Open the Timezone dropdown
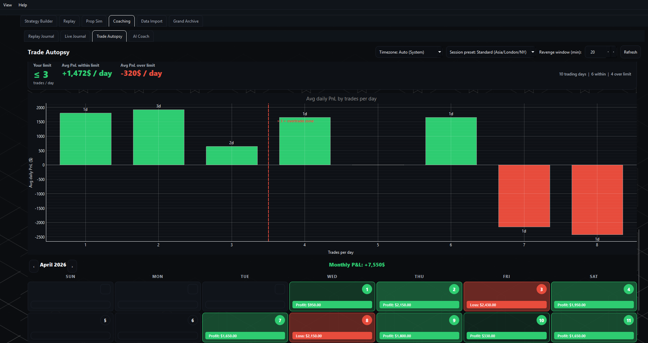648x343 pixels. 409,52
